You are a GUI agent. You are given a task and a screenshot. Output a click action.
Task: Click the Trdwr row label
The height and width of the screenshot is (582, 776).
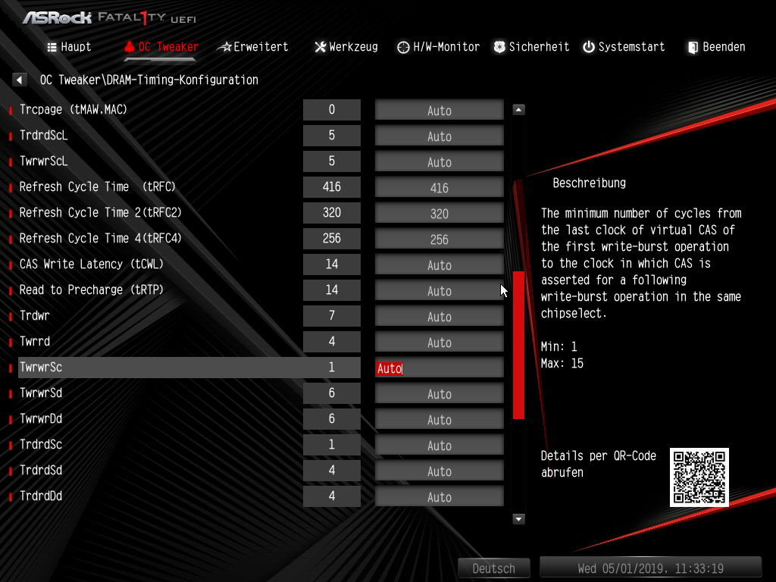click(x=35, y=315)
